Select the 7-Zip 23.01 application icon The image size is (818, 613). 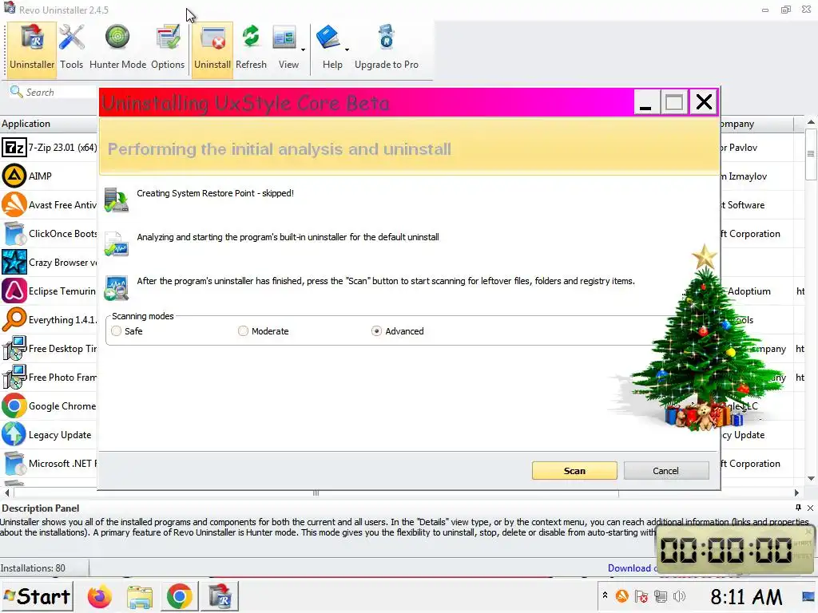(14, 148)
